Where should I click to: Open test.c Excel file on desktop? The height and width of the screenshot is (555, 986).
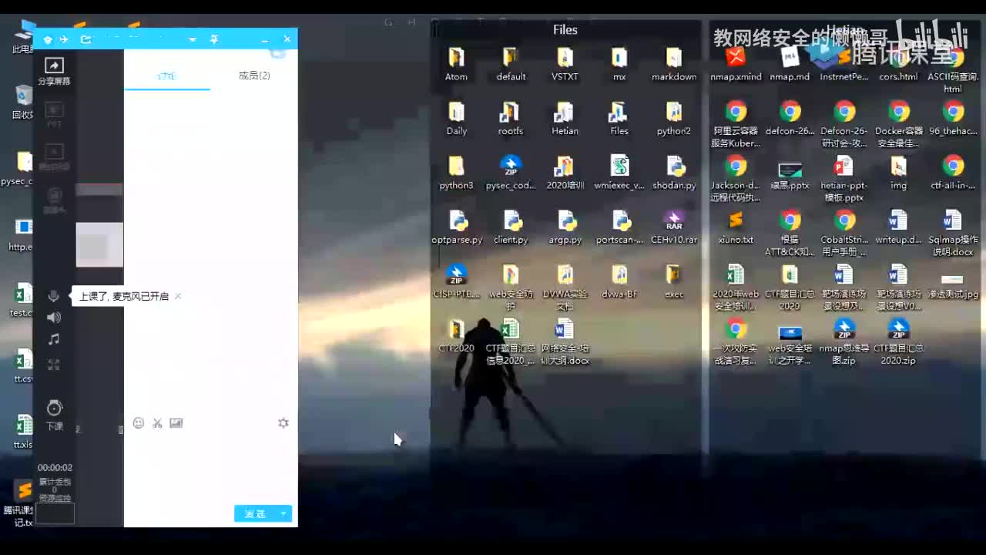pyautogui.click(x=22, y=301)
